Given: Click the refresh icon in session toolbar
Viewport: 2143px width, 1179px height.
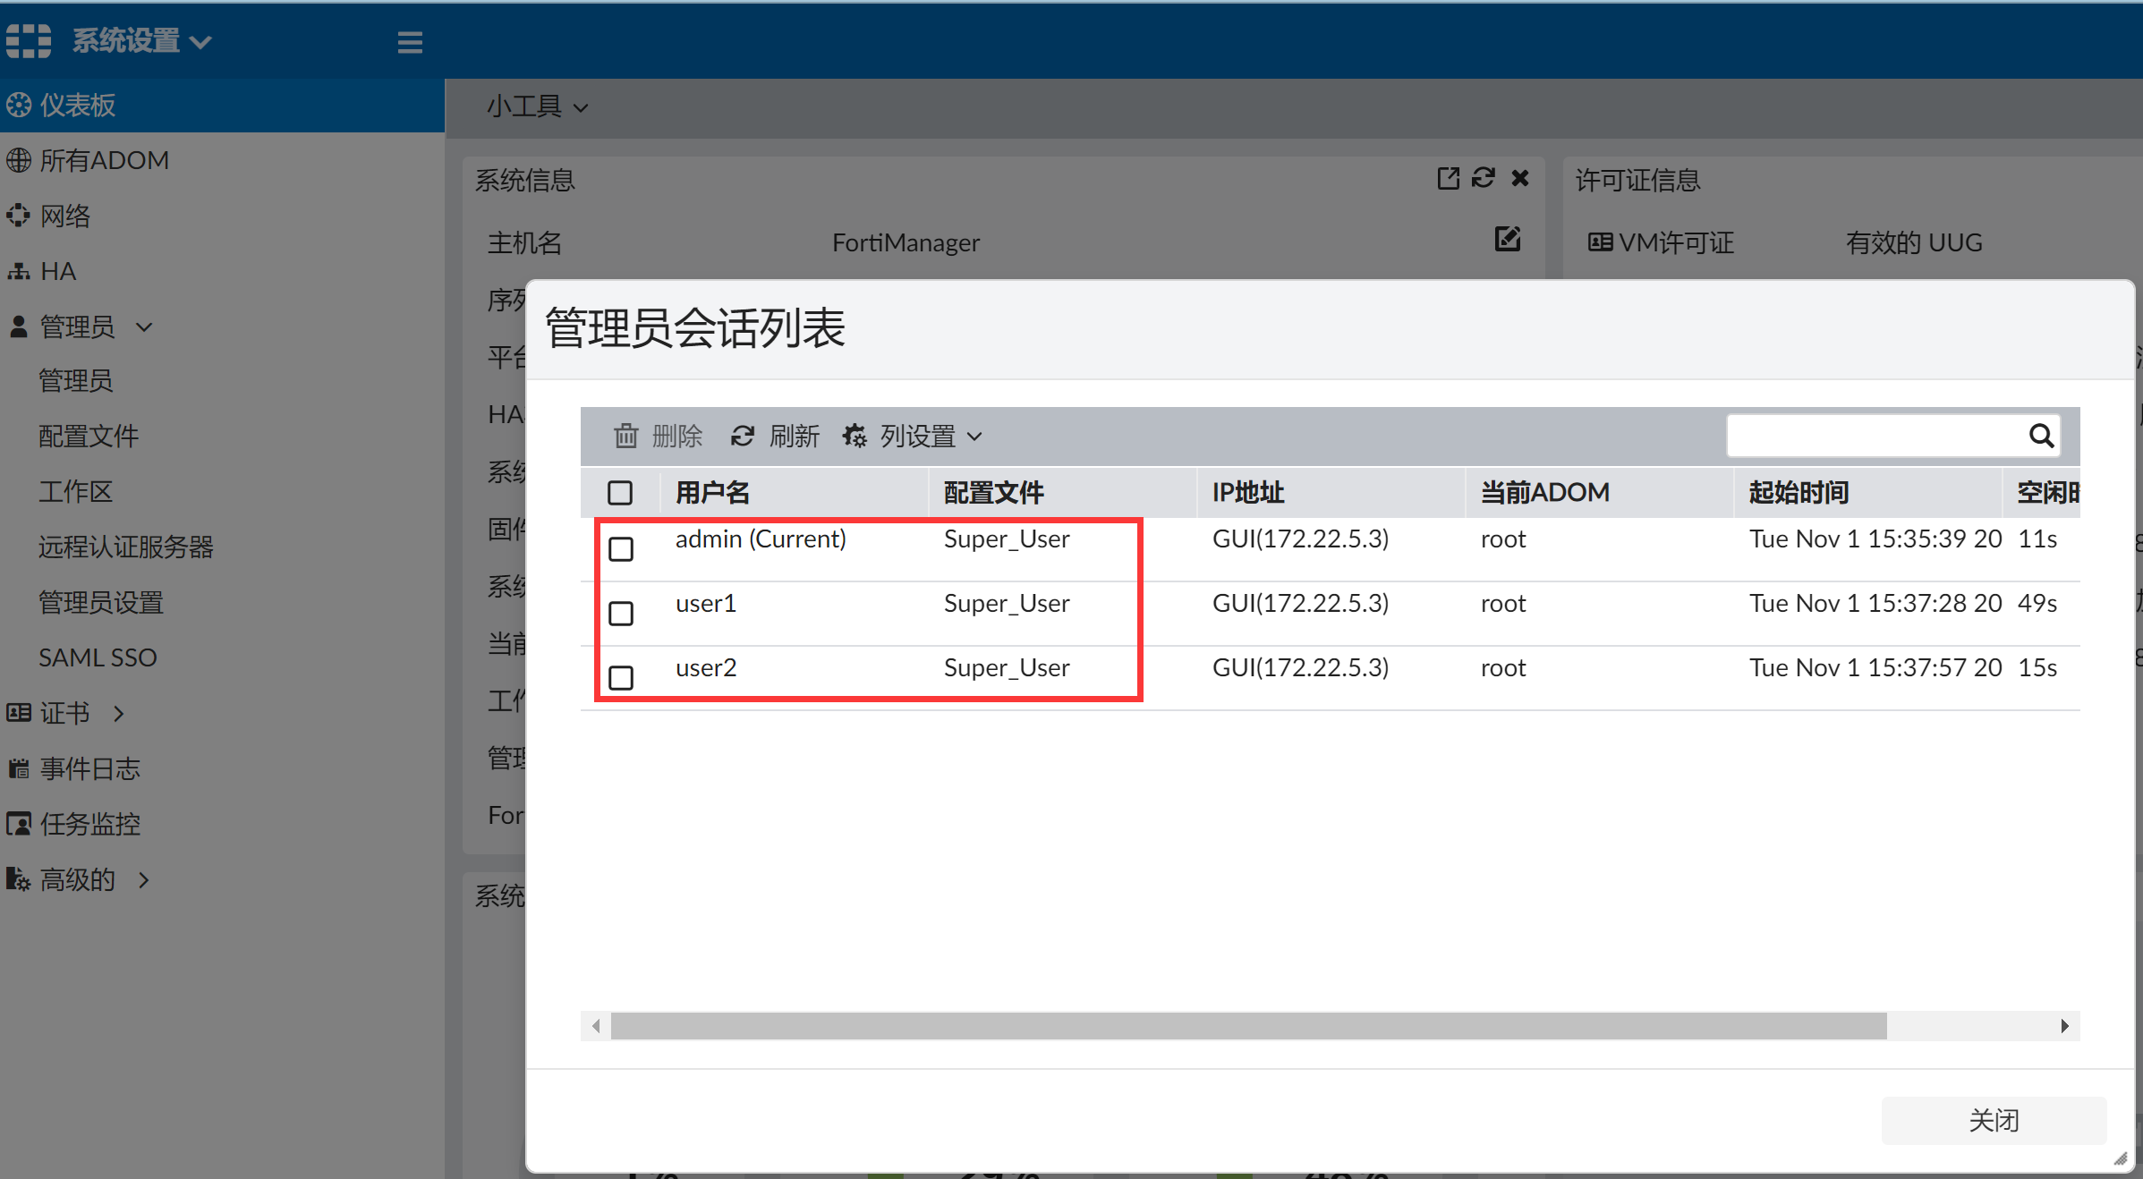Looking at the screenshot, I should pyautogui.click(x=742, y=436).
